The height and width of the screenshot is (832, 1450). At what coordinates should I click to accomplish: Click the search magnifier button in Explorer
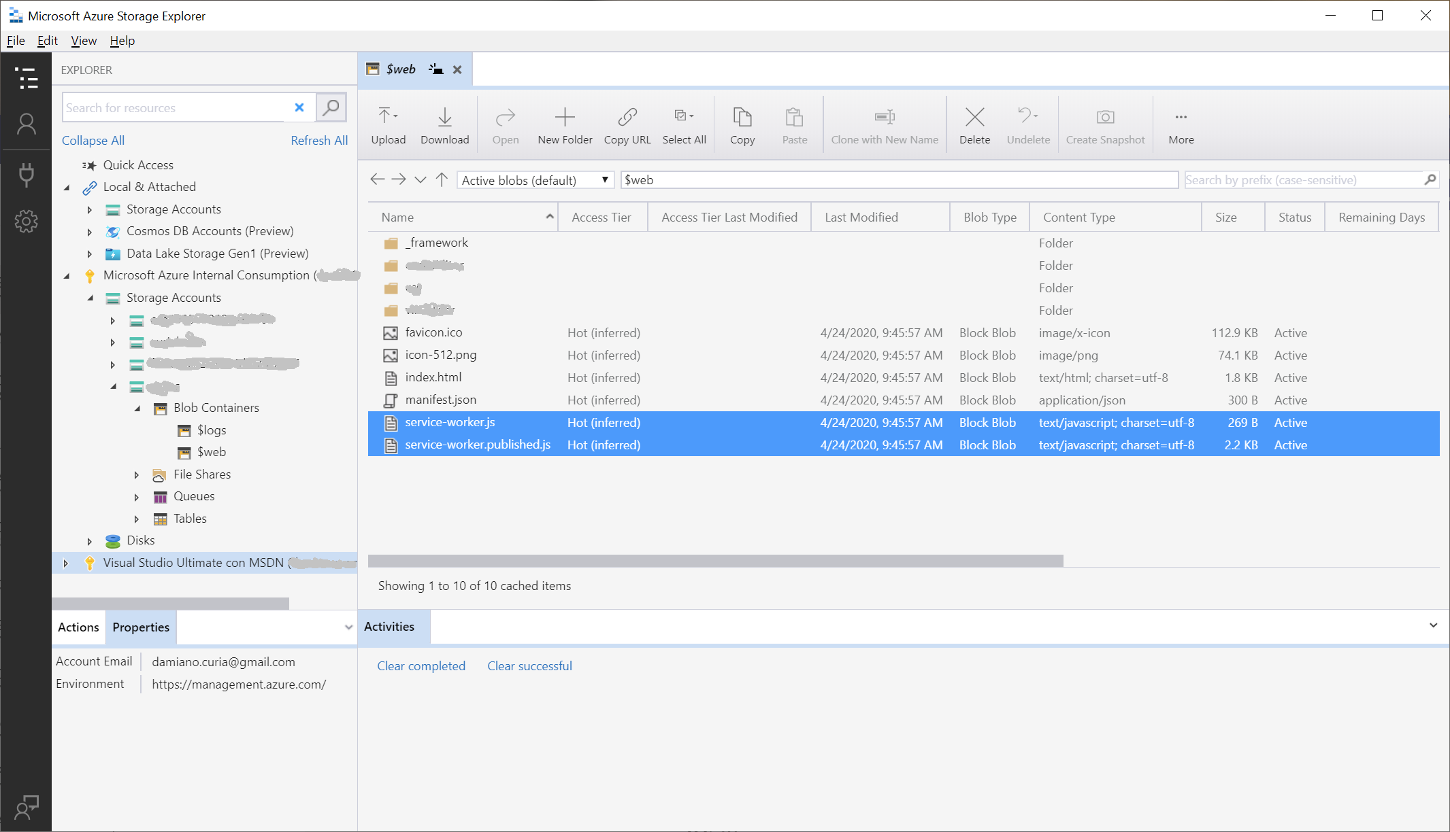[x=331, y=107]
